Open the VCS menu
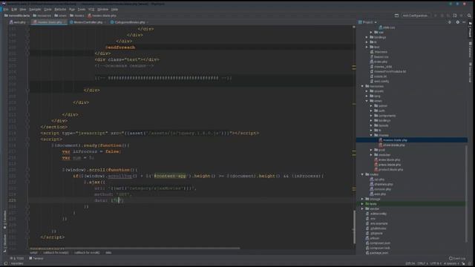Image resolution: width=475 pixels, height=267 pixels. (91, 10)
